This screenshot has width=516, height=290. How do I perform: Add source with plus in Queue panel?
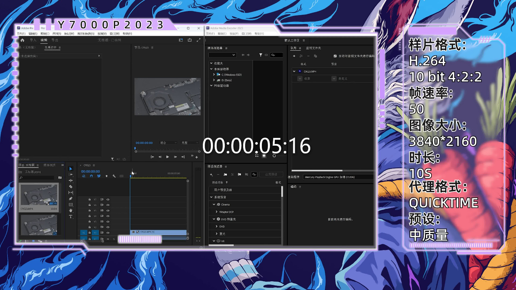click(294, 56)
